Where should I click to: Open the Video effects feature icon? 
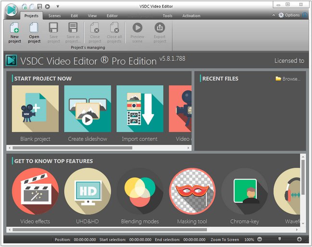click(35, 191)
